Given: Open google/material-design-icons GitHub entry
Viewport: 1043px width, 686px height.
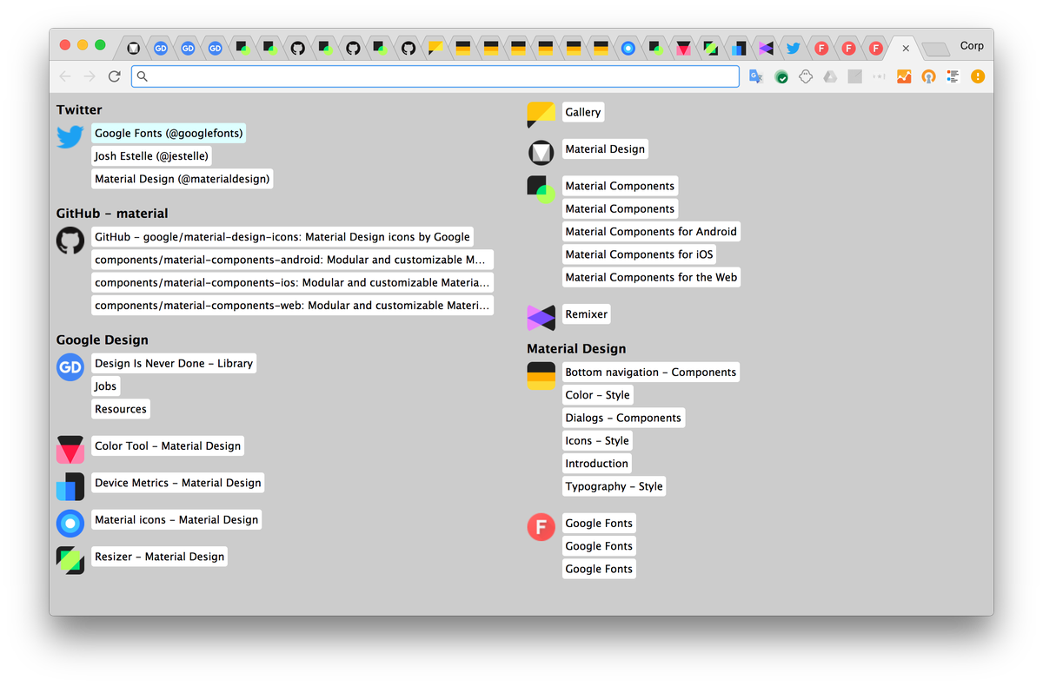Looking at the screenshot, I should 282,236.
